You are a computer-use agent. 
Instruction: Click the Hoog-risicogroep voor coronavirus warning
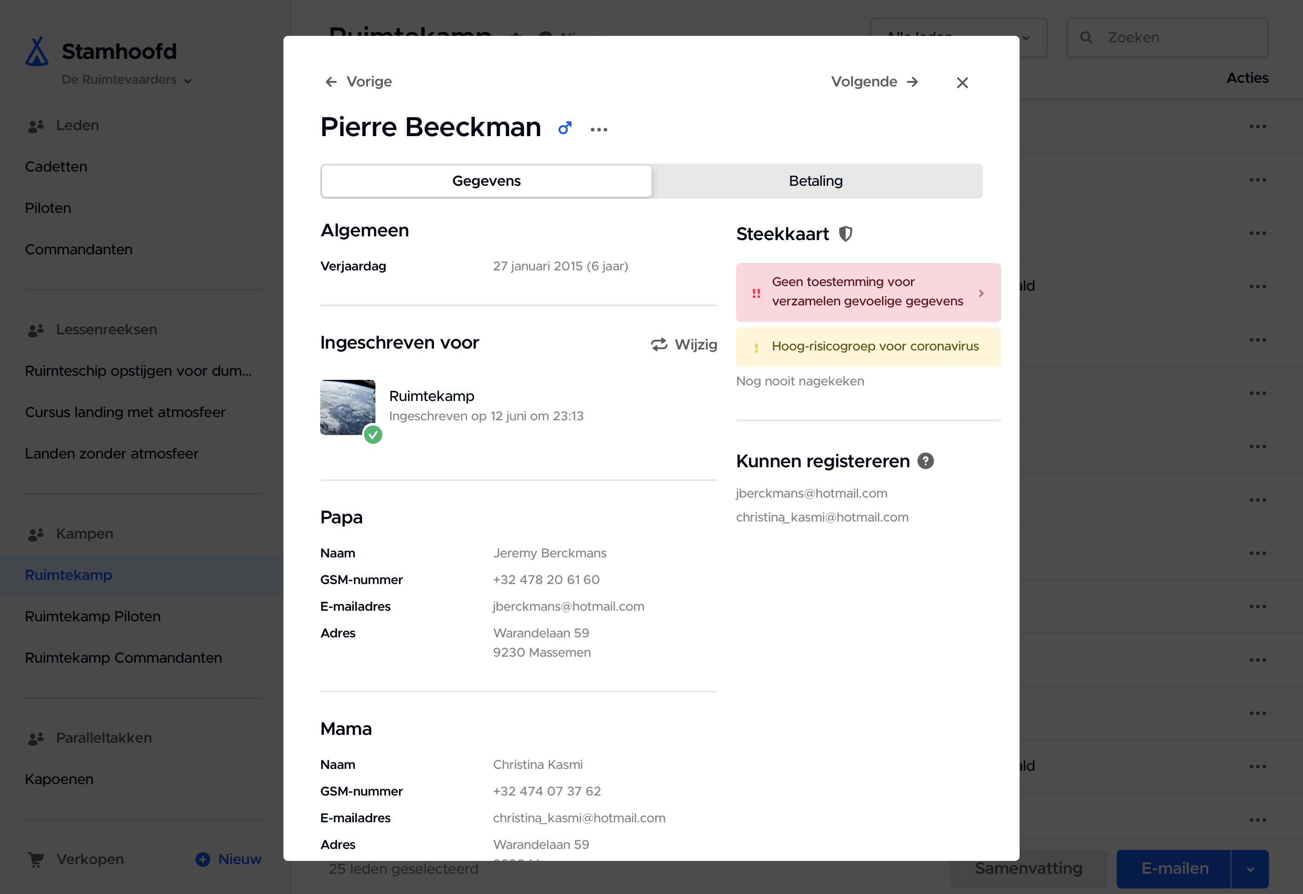[x=867, y=346]
